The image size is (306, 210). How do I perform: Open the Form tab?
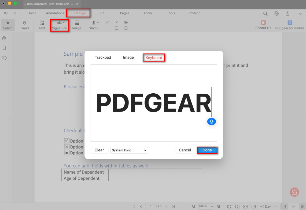[148, 13]
